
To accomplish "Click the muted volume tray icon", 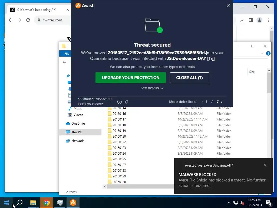I will [x=242, y=203].
